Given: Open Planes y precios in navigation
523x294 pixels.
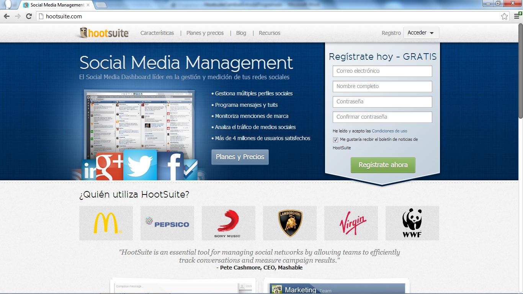Looking at the screenshot, I should pos(205,33).
